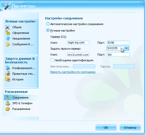Click Вернуть настройки по умолчанию link
This screenshot has width=146, height=135.
coord(73,72)
